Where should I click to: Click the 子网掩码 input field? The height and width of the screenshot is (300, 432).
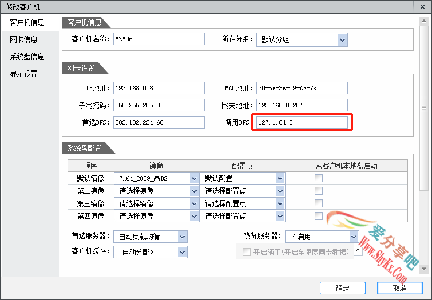159,105
